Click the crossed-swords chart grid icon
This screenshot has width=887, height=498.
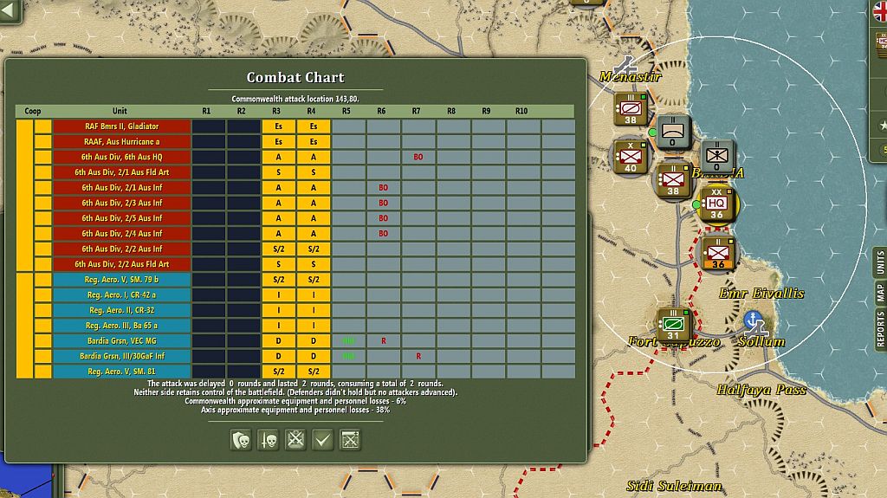pyautogui.click(x=350, y=440)
